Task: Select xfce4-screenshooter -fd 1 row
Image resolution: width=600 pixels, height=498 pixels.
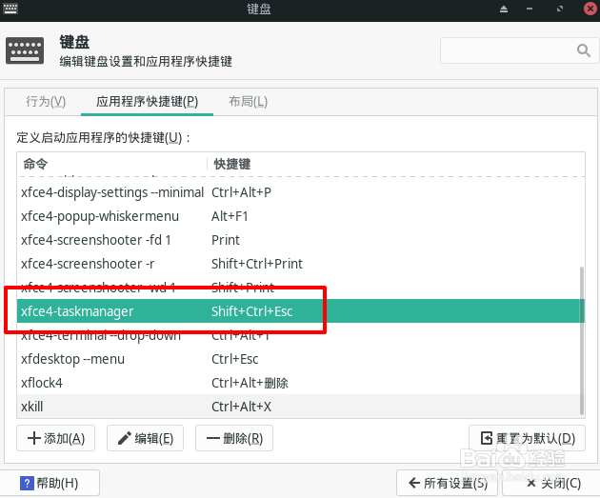Action: (x=301, y=240)
